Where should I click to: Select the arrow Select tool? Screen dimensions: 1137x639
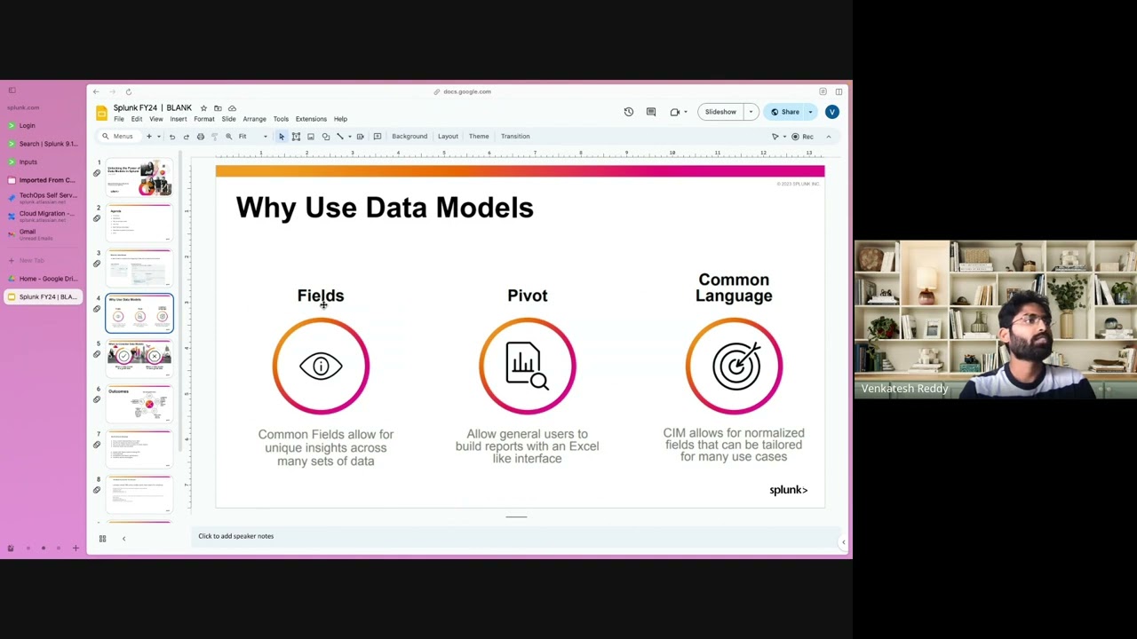282,137
